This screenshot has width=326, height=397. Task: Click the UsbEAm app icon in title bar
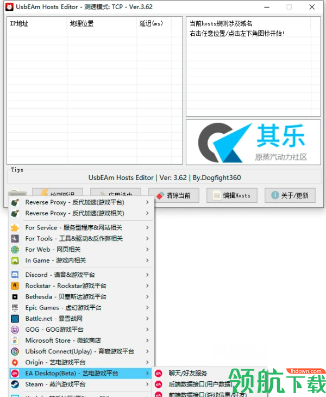9,7
